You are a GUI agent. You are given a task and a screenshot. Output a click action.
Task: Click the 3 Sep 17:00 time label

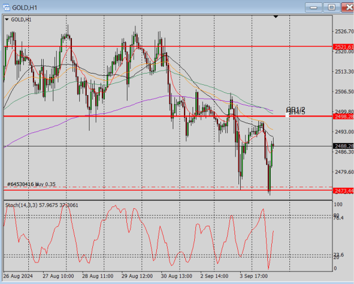[254, 276]
